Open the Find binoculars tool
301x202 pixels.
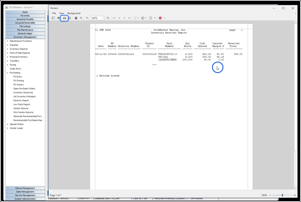coord(58,18)
